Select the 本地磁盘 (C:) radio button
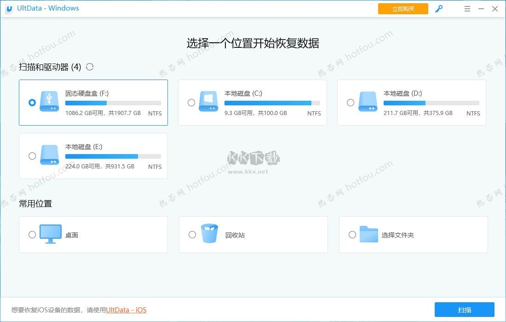Viewport: 506px width, 322px height. tap(191, 103)
